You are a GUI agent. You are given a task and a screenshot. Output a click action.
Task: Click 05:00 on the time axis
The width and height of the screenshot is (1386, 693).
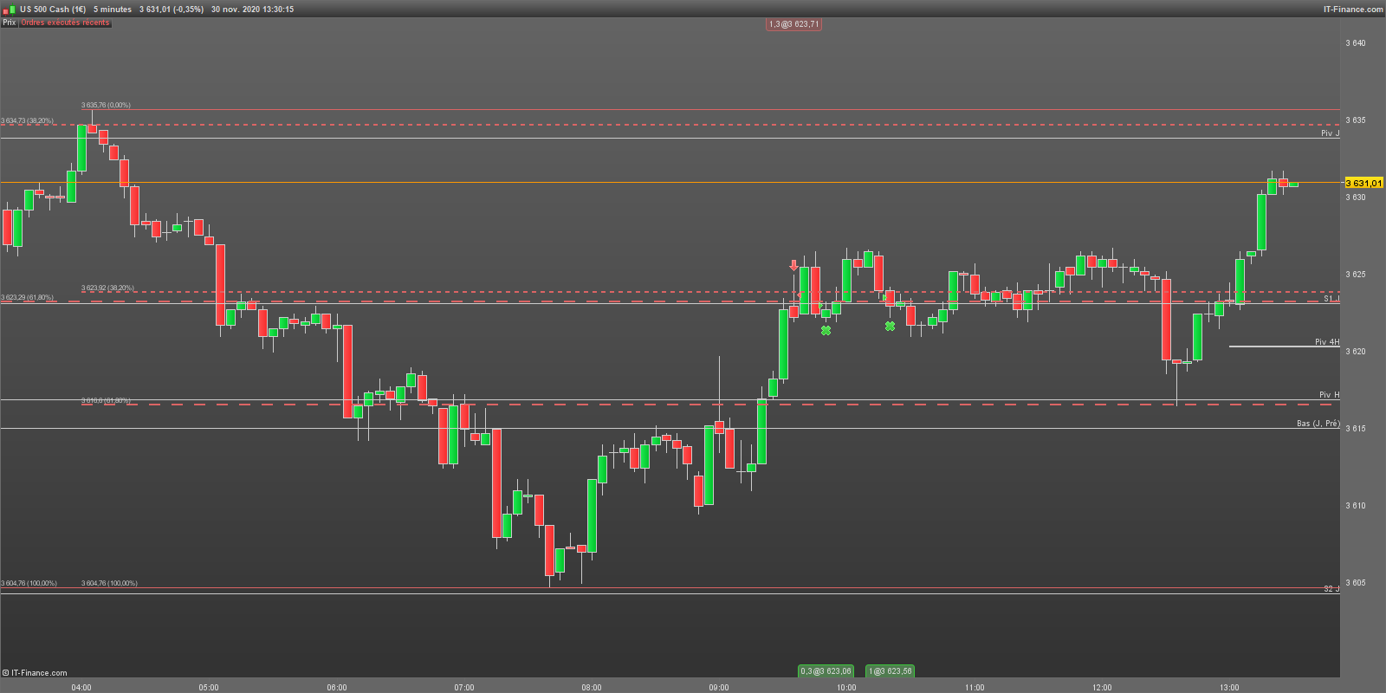209,688
